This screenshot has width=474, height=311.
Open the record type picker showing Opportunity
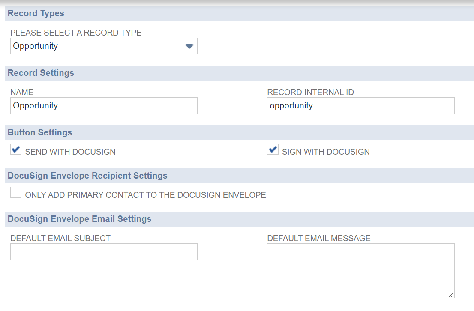[103, 46]
